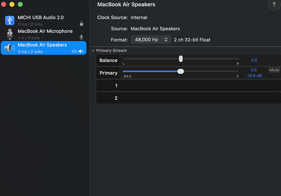Click the Balance value field 0.5

(x=254, y=60)
